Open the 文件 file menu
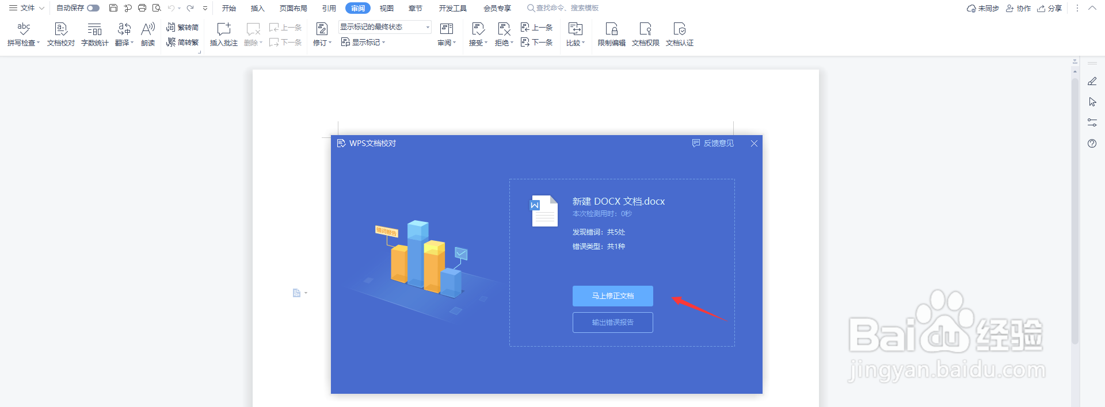The image size is (1105, 407). [x=26, y=8]
